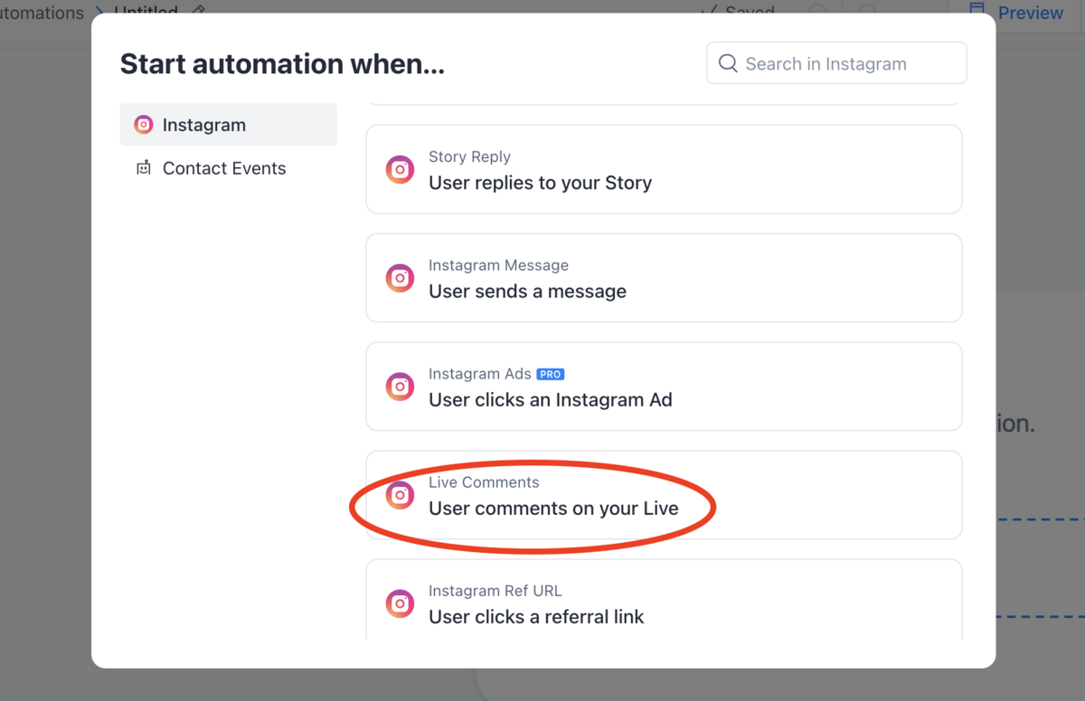Select the 'User clicks an Instagram Ad' trigger
1085x701 pixels.
coord(664,387)
